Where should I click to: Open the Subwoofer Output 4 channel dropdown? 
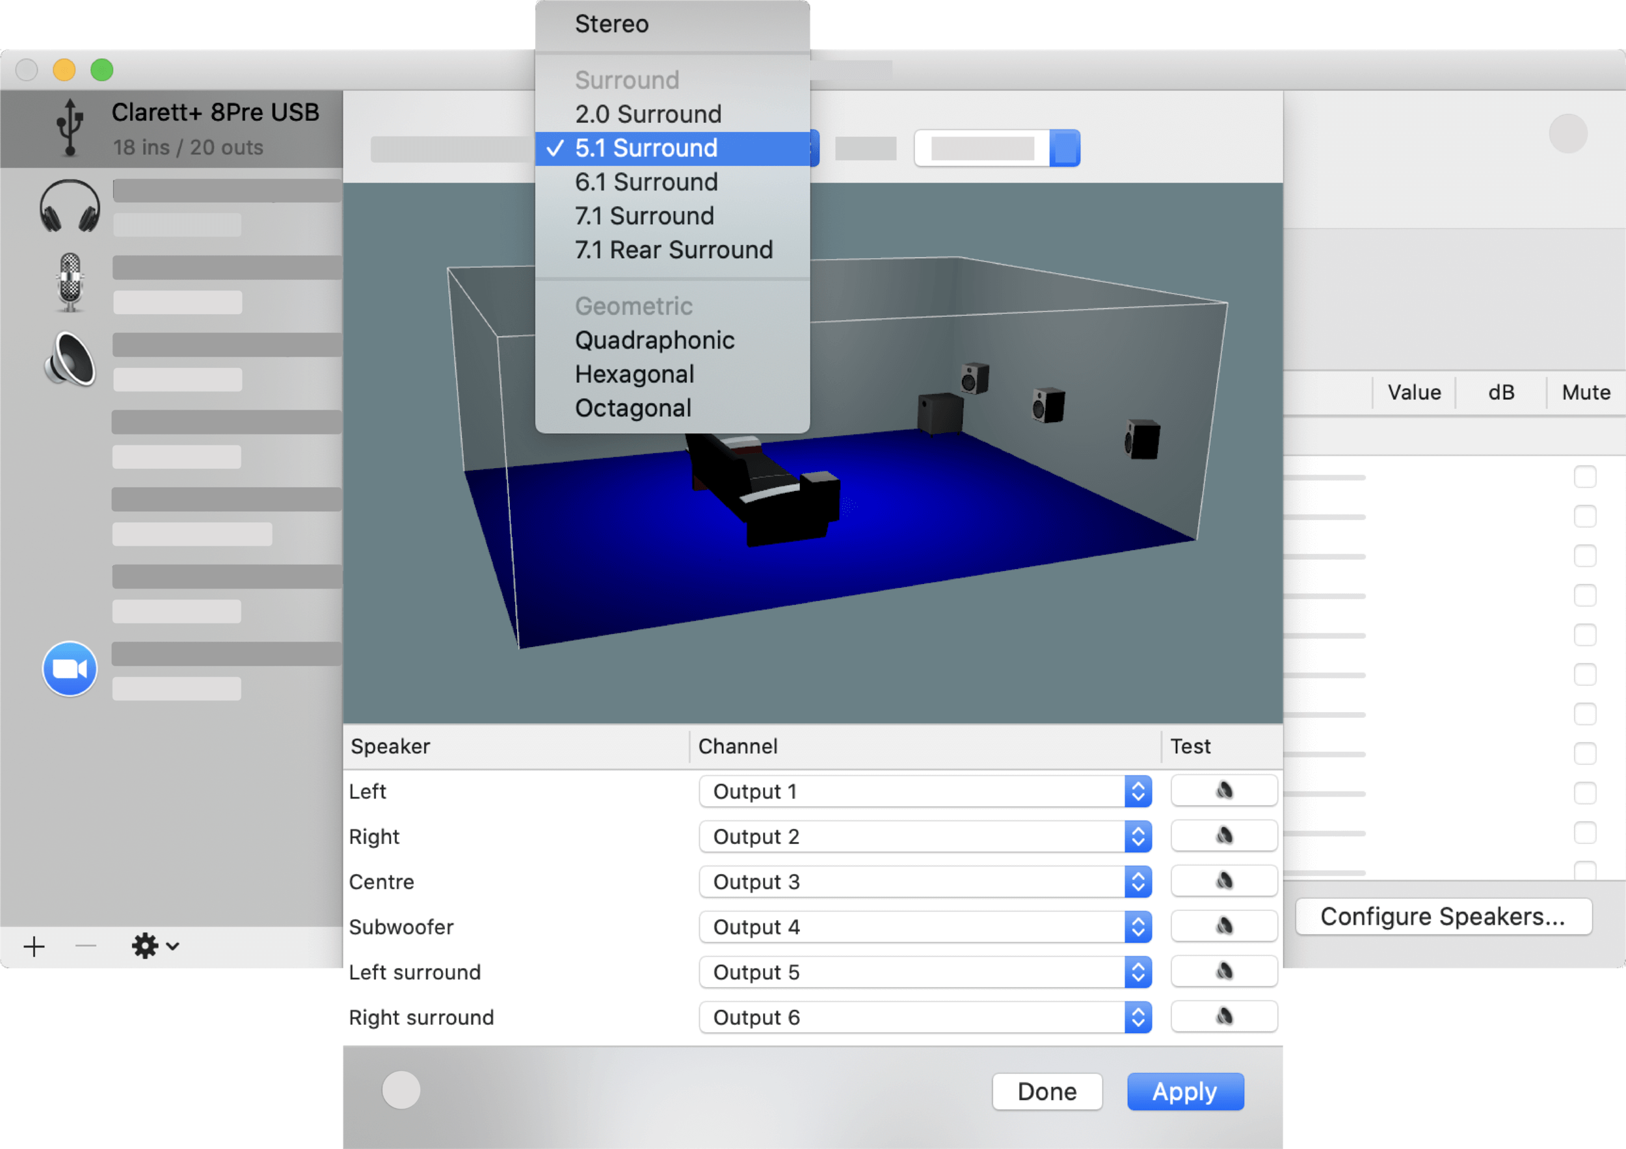point(925,927)
